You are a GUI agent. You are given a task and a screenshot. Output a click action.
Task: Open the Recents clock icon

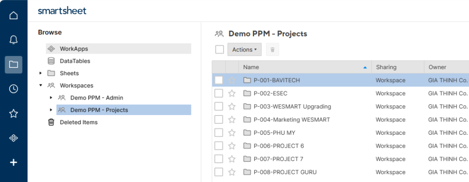click(13, 89)
